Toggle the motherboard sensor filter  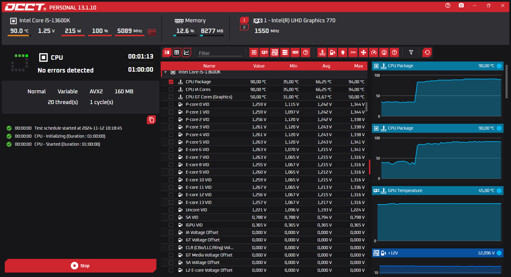click(x=275, y=53)
